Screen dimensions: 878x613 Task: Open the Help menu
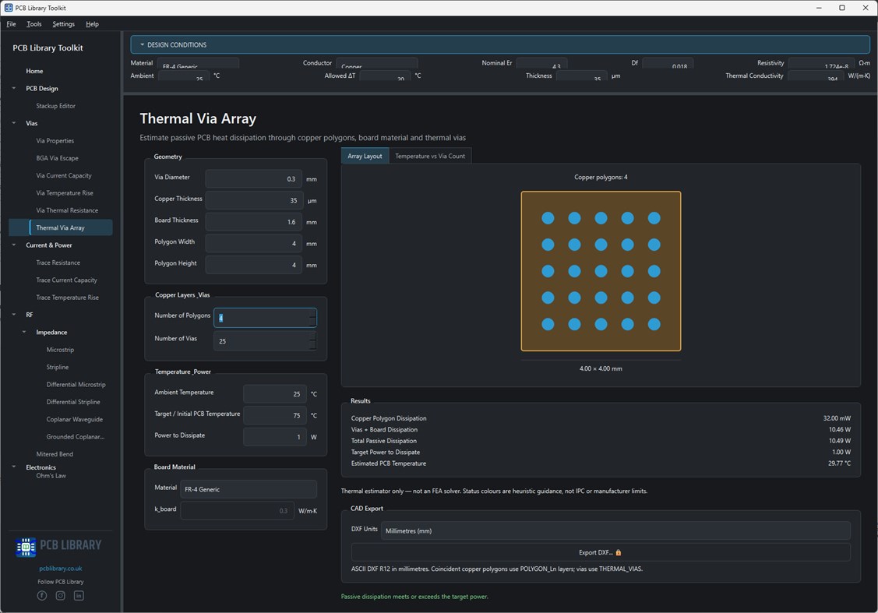point(93,24)
